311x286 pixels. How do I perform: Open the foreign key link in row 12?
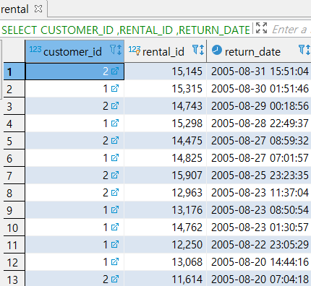[115, 262]
